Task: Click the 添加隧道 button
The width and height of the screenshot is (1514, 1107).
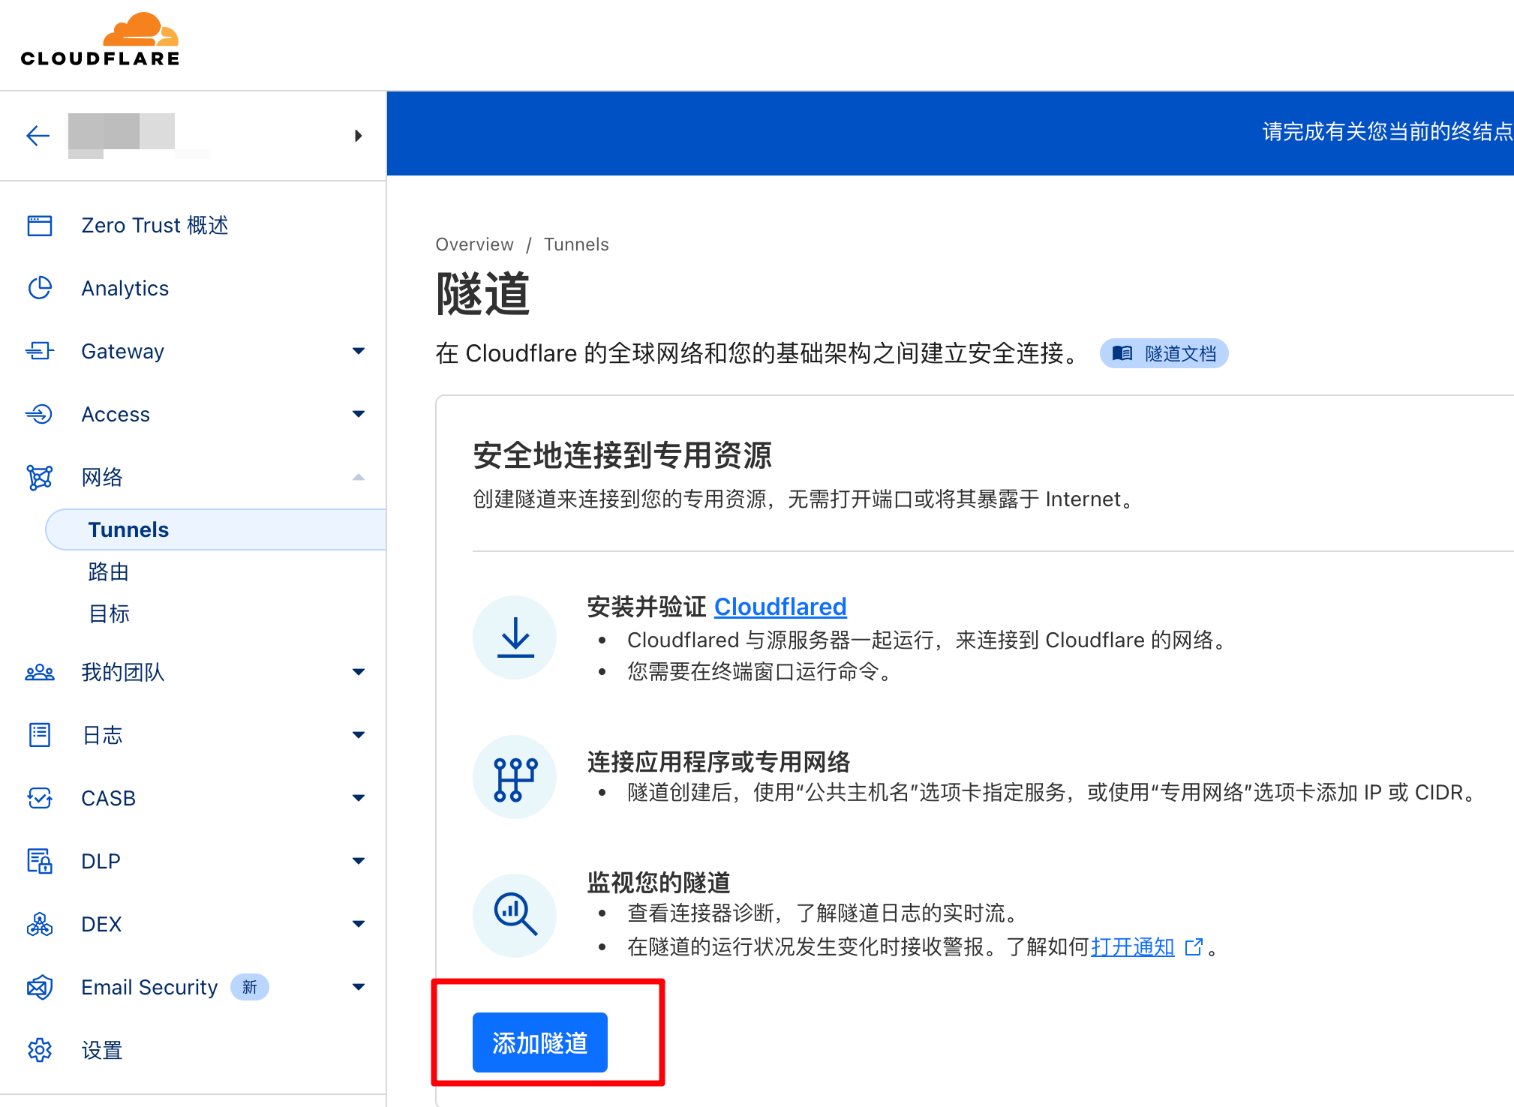Action: (539, 1042)
